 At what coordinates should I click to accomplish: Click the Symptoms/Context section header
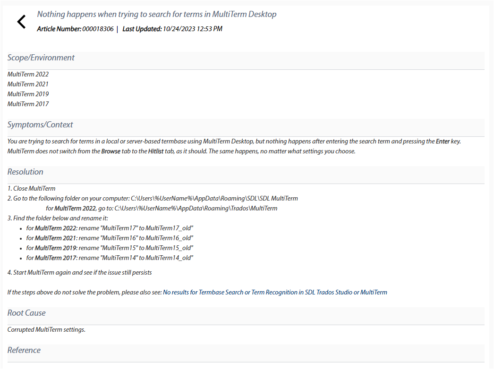pos(40,125)
